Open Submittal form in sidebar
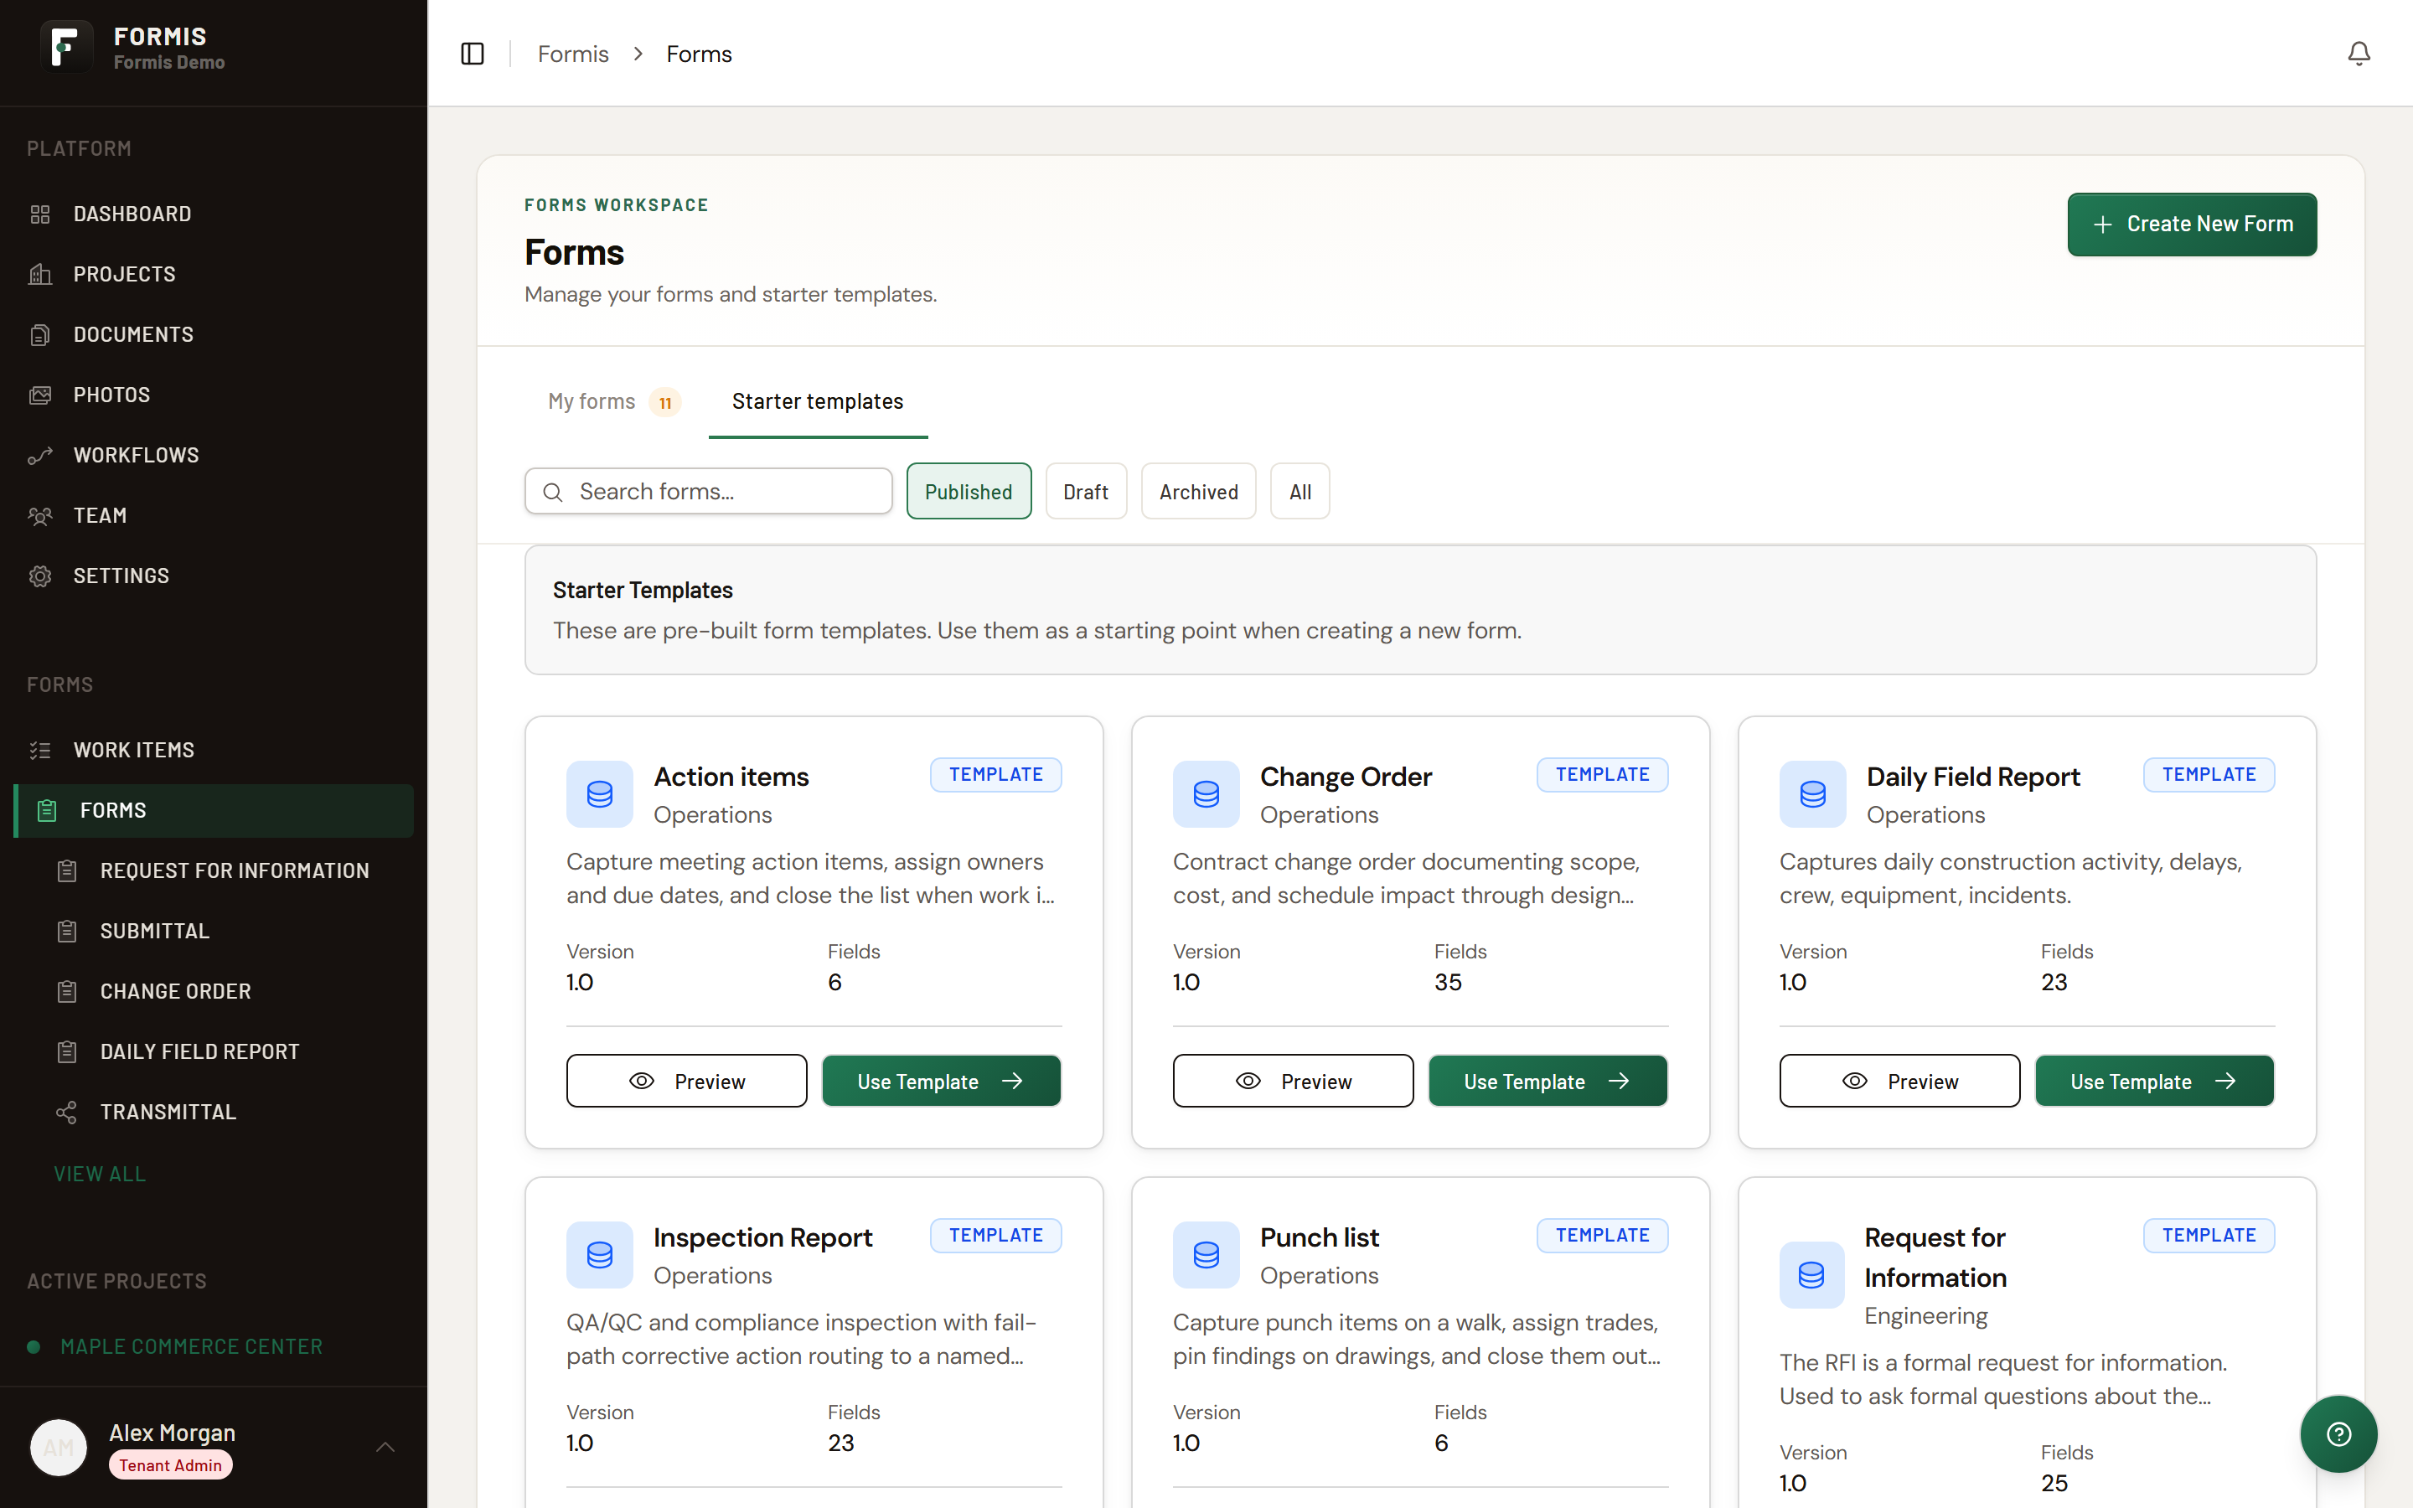 (x=226, y=932)
